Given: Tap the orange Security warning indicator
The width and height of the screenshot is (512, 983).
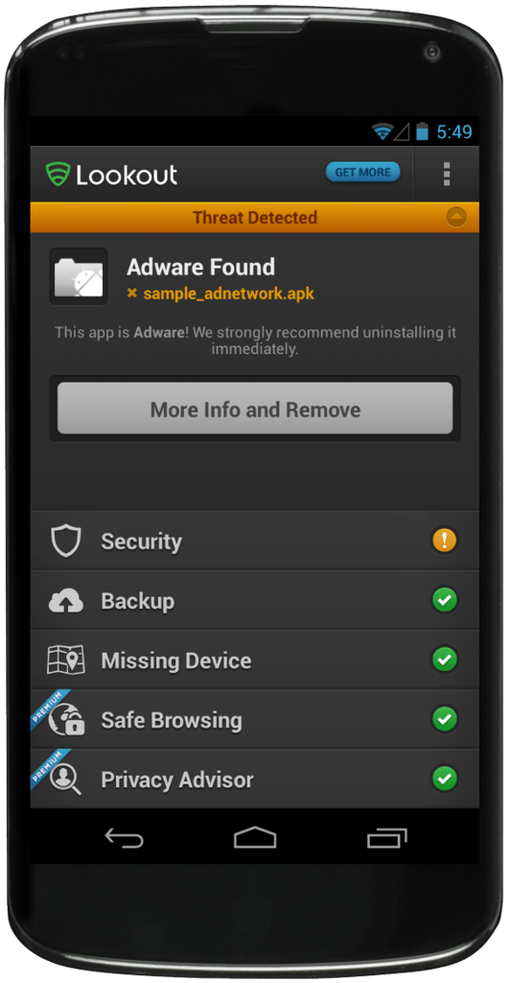Looking at the screenshot, I should tap(444, 540).
